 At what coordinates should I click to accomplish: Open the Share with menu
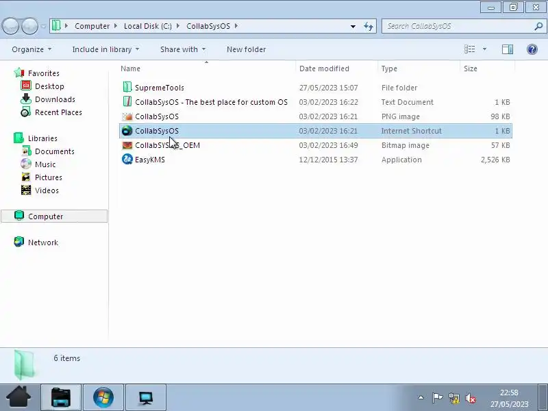point(183,49)
